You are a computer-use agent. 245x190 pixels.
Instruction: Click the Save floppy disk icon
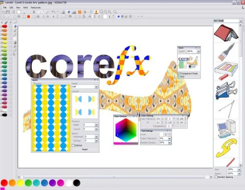(x=8, y=12)
